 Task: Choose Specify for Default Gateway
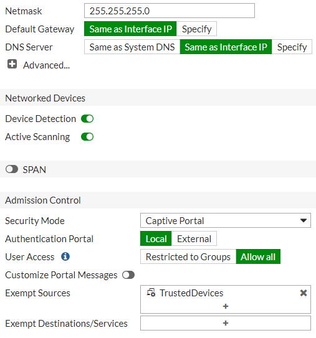[x=196, y=29]
